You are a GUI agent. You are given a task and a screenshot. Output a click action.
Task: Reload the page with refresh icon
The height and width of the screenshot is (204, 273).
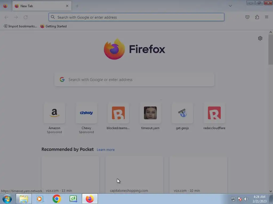click(x=26, y=17)
